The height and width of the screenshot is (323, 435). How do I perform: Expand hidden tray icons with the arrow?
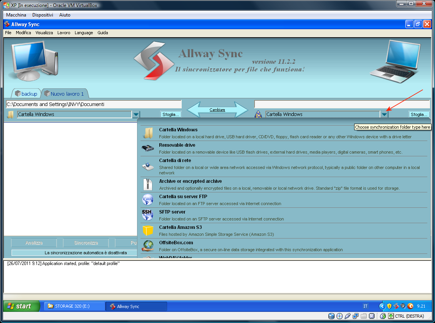click(x=382, y=306)
